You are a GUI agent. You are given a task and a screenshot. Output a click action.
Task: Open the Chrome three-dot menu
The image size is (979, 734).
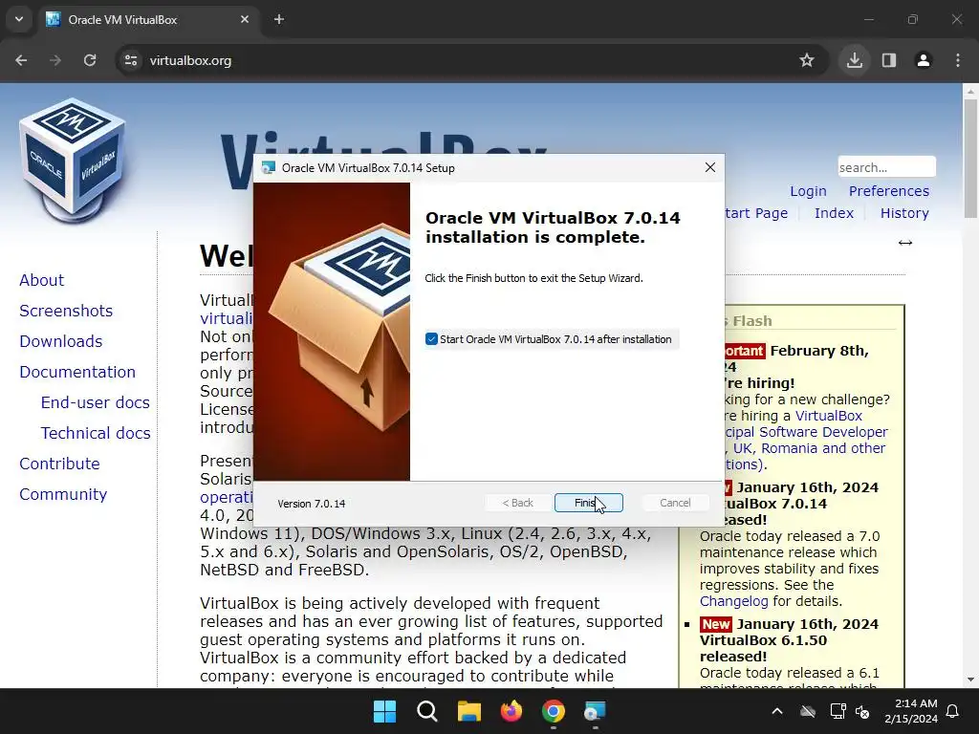point(958,60)
